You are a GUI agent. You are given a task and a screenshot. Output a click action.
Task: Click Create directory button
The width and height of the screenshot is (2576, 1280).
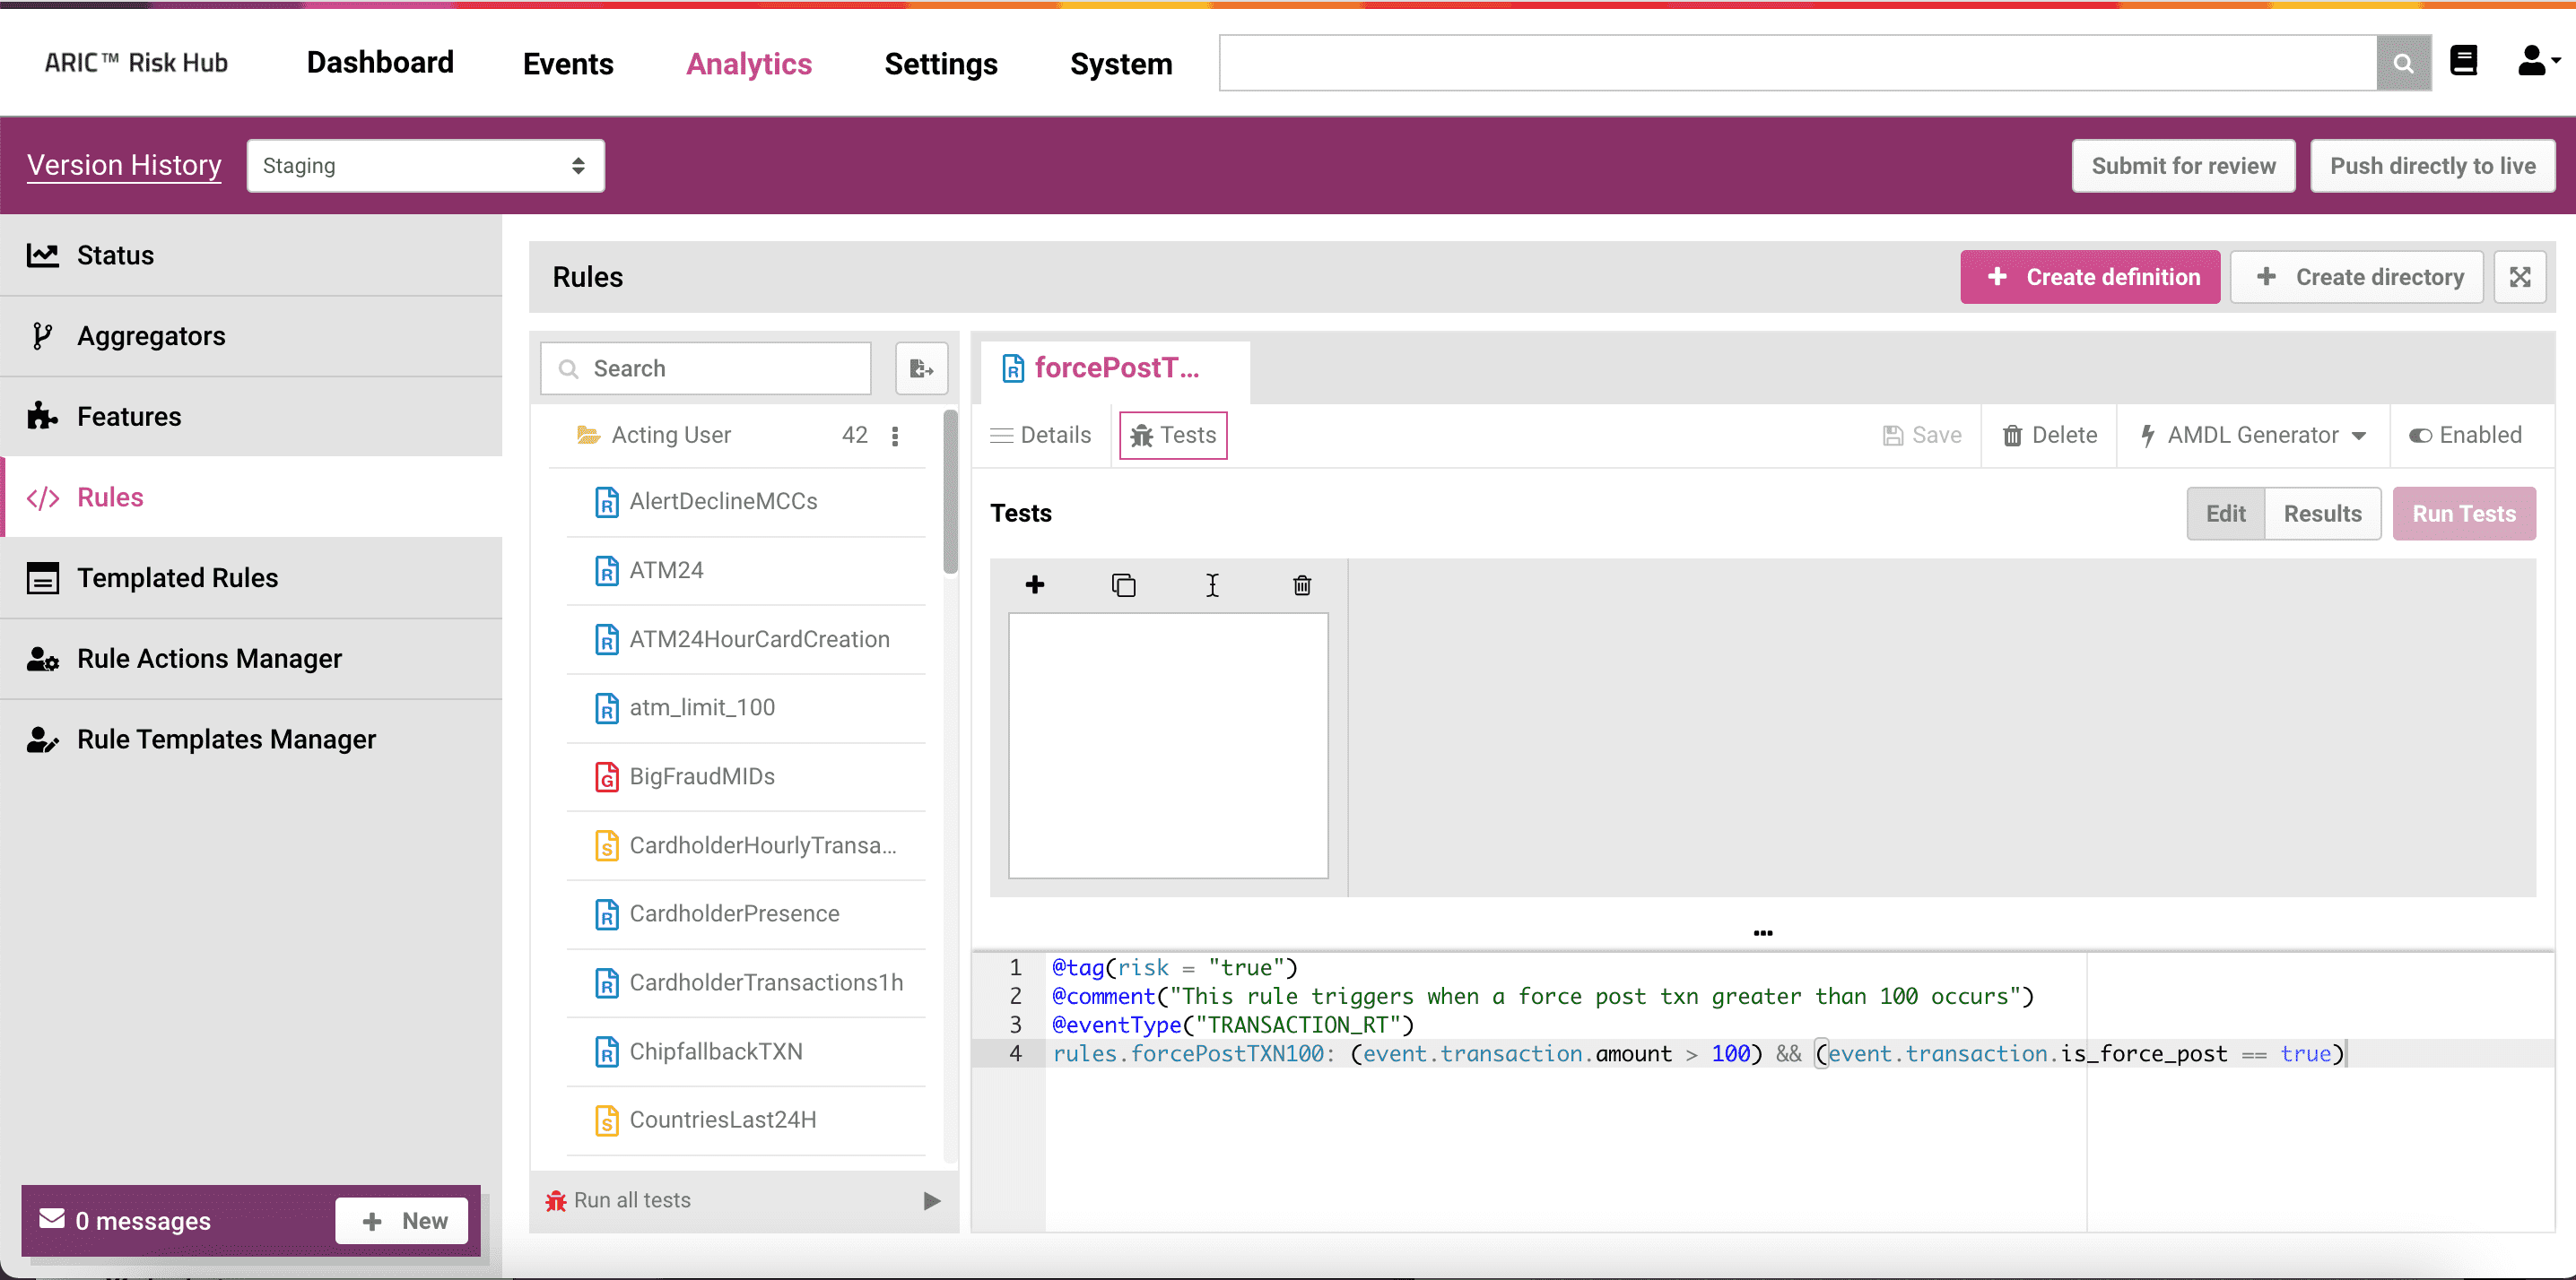tap(2357, 277)
